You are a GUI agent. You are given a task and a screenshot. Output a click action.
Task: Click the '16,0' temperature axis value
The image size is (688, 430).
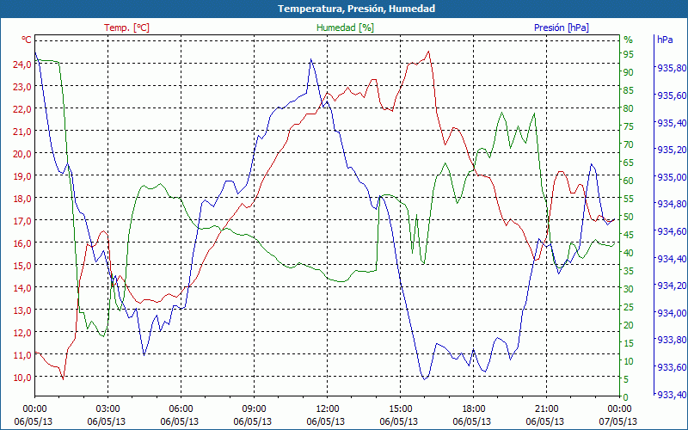click(22, 243)
